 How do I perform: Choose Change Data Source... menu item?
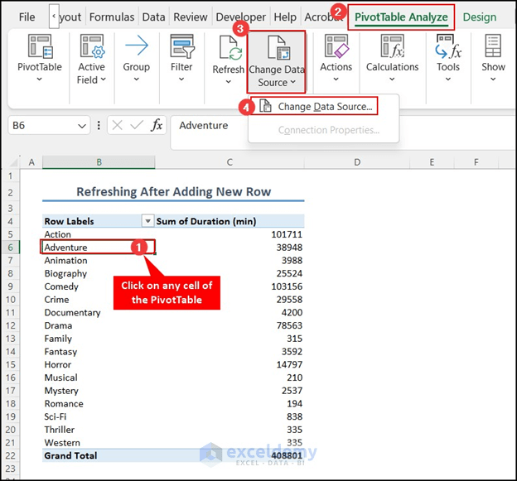325,107
